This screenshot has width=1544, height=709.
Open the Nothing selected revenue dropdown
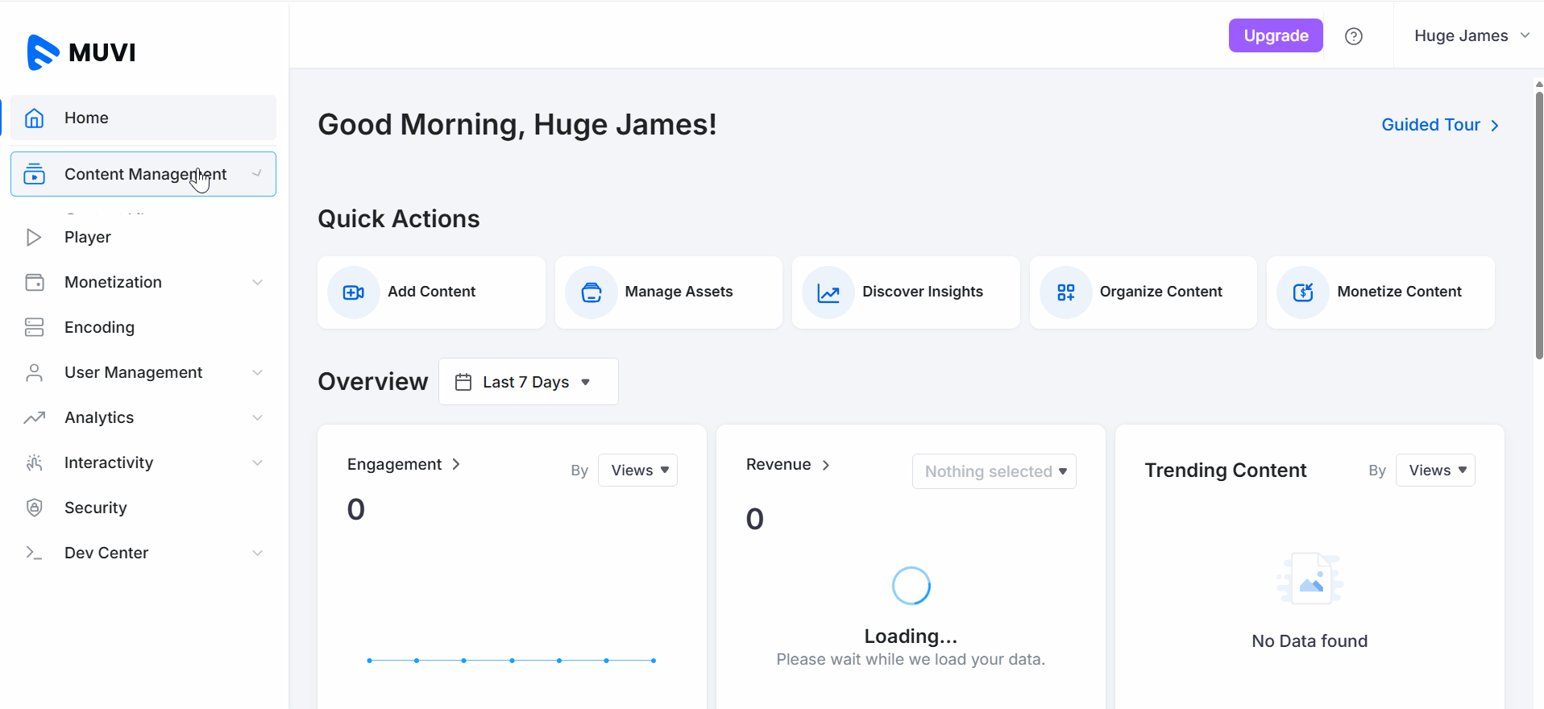click(x=994, y=471)
